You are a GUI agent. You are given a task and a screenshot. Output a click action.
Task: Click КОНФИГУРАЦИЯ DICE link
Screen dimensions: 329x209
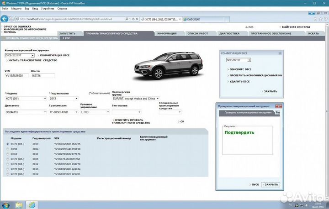pos(54,55)
